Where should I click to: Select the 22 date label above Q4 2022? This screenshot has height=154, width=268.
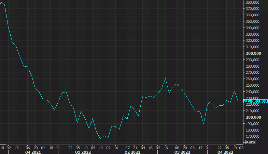[x=220, y=148]
